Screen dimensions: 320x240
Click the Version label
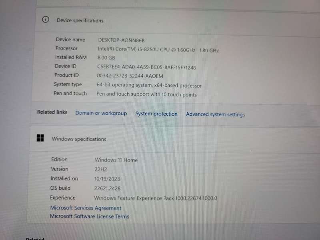click(x=59, y=169)
